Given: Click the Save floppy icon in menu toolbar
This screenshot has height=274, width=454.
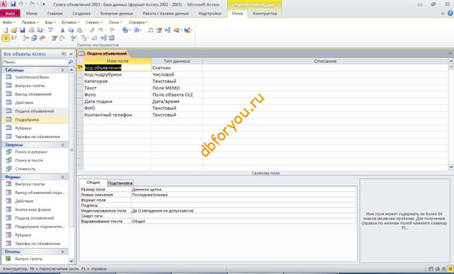Looking at the screenshot, I should pyautogui.click(x=23, y=30).
